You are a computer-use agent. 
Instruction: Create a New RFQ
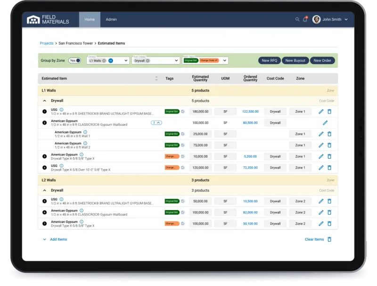pos(269,61)
